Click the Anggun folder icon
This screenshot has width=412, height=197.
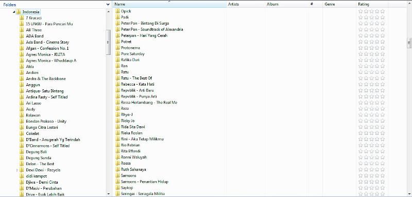click(x=22, y=85)
